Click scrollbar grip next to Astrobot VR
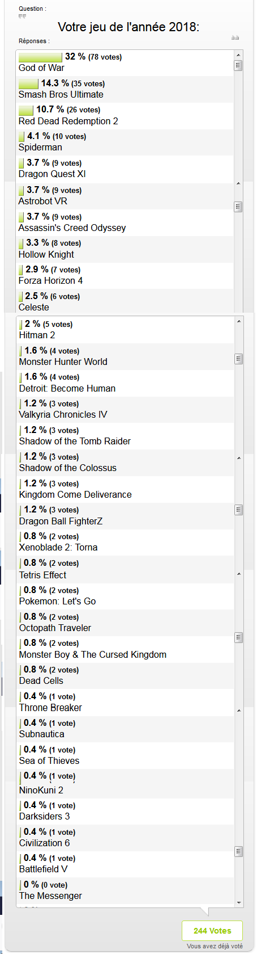The height and width of the screenshot is (954, 257). (238, 207)
